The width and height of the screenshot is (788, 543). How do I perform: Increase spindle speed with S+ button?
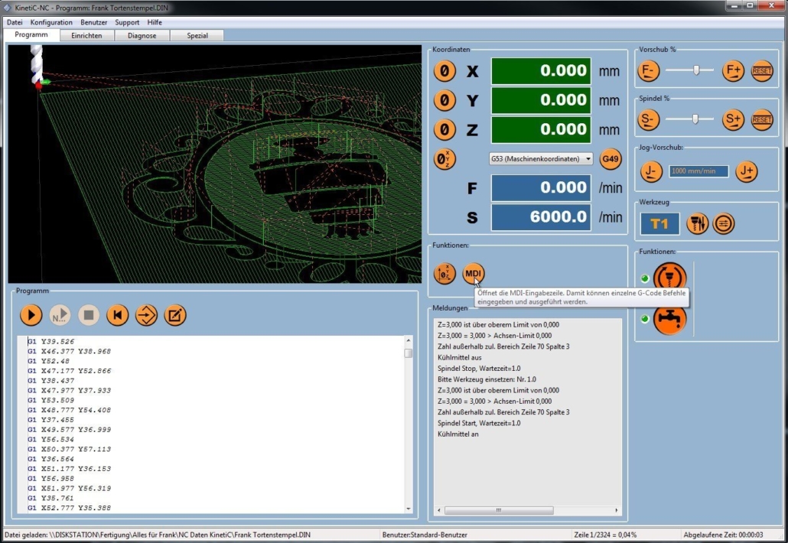click(x=733, y=119)
